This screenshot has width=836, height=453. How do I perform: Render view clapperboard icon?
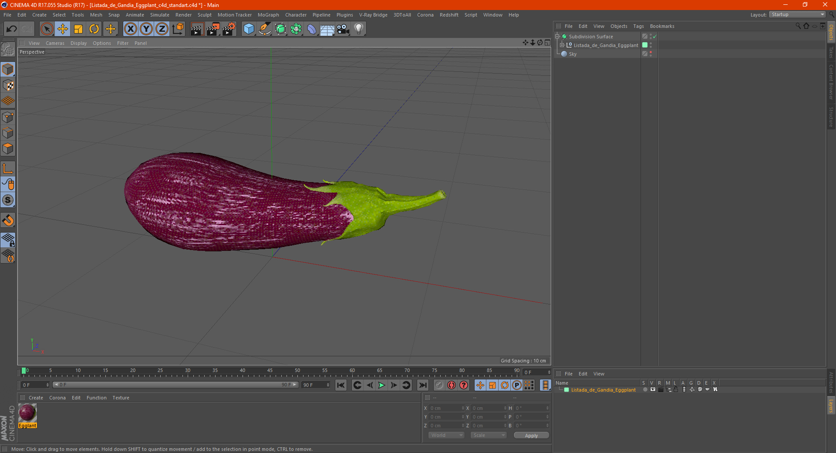pyautogui.click(x=197, y=29)
